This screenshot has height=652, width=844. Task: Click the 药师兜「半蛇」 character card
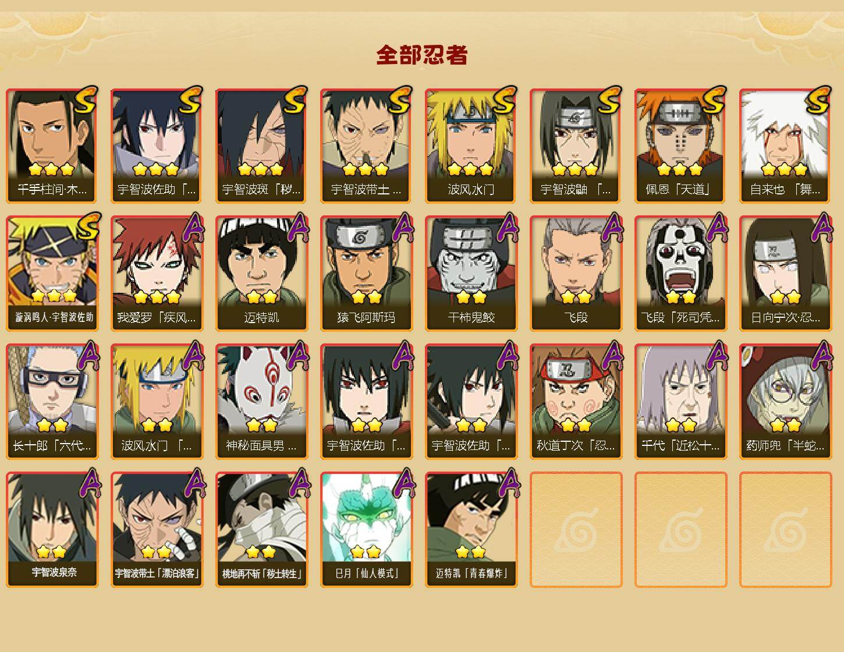pyautogui.click(x=785, y=402)
